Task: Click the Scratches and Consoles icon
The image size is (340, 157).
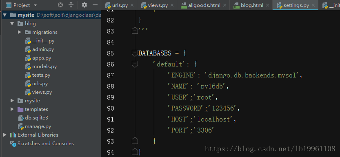Action: (x=13, y=144)
